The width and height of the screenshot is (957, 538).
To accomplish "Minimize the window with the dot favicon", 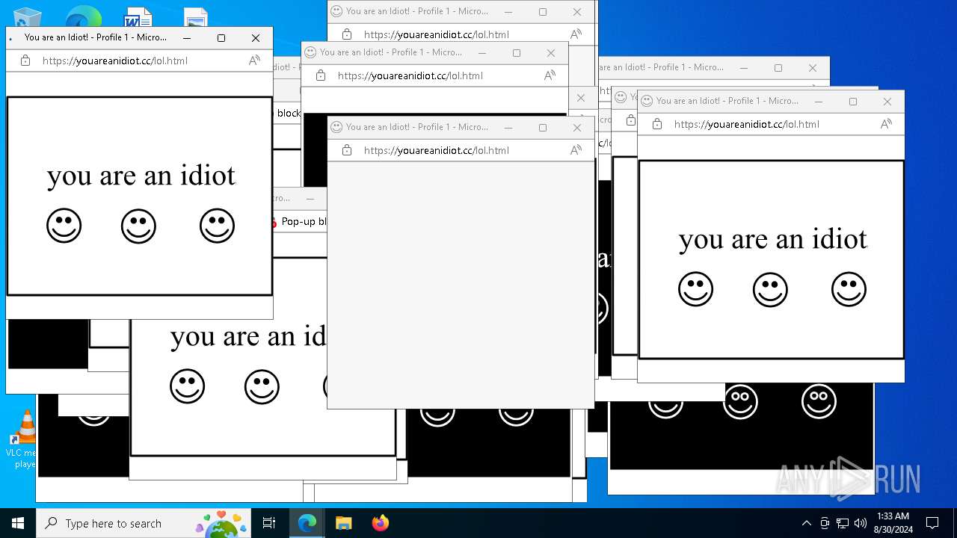I will (x=187, y=38).
